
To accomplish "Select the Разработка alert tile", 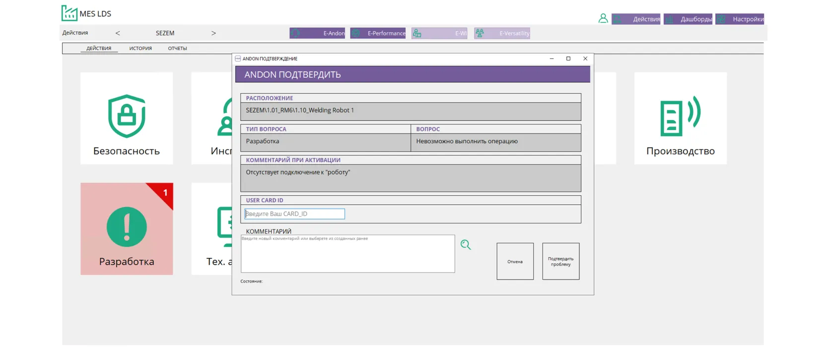I will tap(127, 229).
